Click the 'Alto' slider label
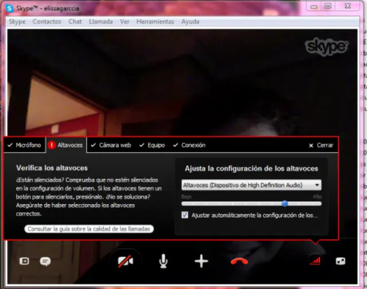Image resolution: width=367 pixels, height=289 pixels. point(317,197)
